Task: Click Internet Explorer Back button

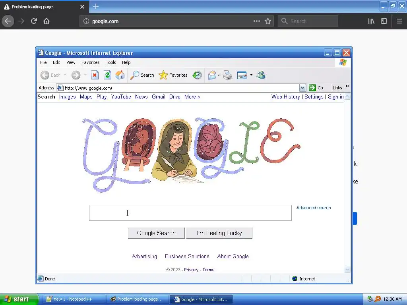Action: click(x=50, y=75)
